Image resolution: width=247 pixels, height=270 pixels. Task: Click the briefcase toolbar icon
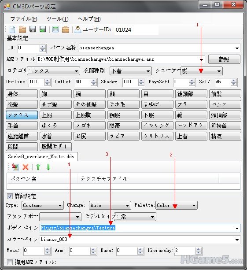66,30
